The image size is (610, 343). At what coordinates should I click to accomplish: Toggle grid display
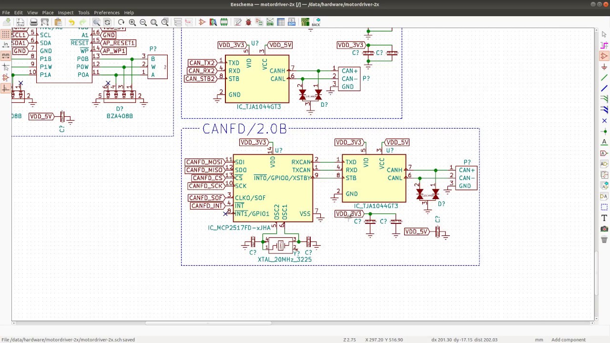[6, 34]
